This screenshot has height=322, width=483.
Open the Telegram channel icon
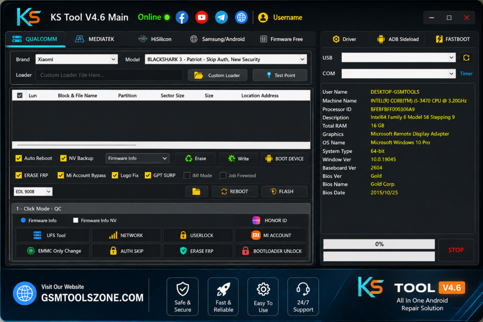[221, 17]
